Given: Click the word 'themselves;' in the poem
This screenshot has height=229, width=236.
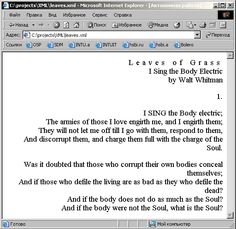Looking at the screenshot, I should (205, 173).
